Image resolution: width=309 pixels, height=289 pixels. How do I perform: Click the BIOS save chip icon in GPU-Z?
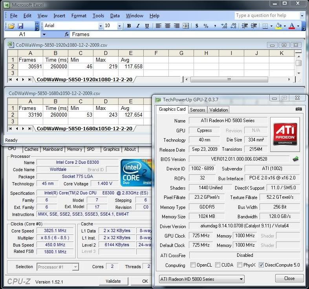click(x=296, y=159)
